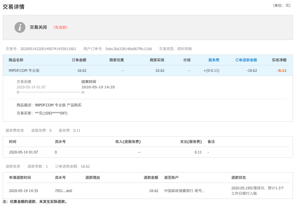This screenshot has height=208, width=297.
Task: Click the 退款状态 column header
Action: click(x=239, y=178)
